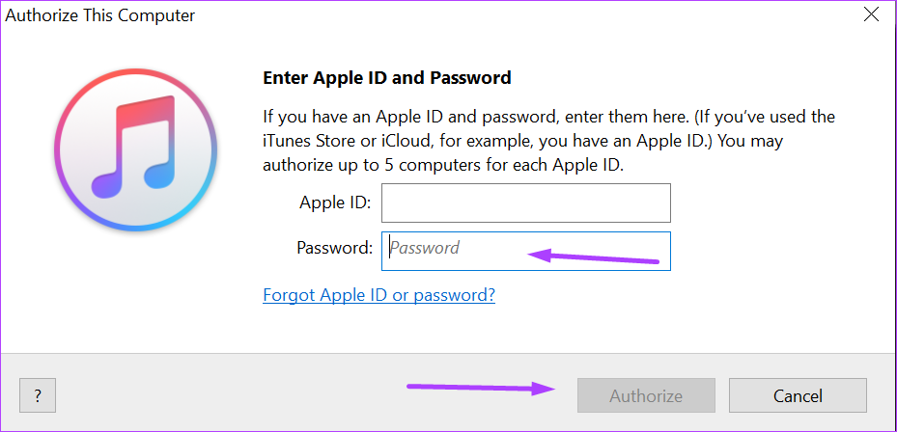Click empty gray footer area beside help button

point(222,395)
